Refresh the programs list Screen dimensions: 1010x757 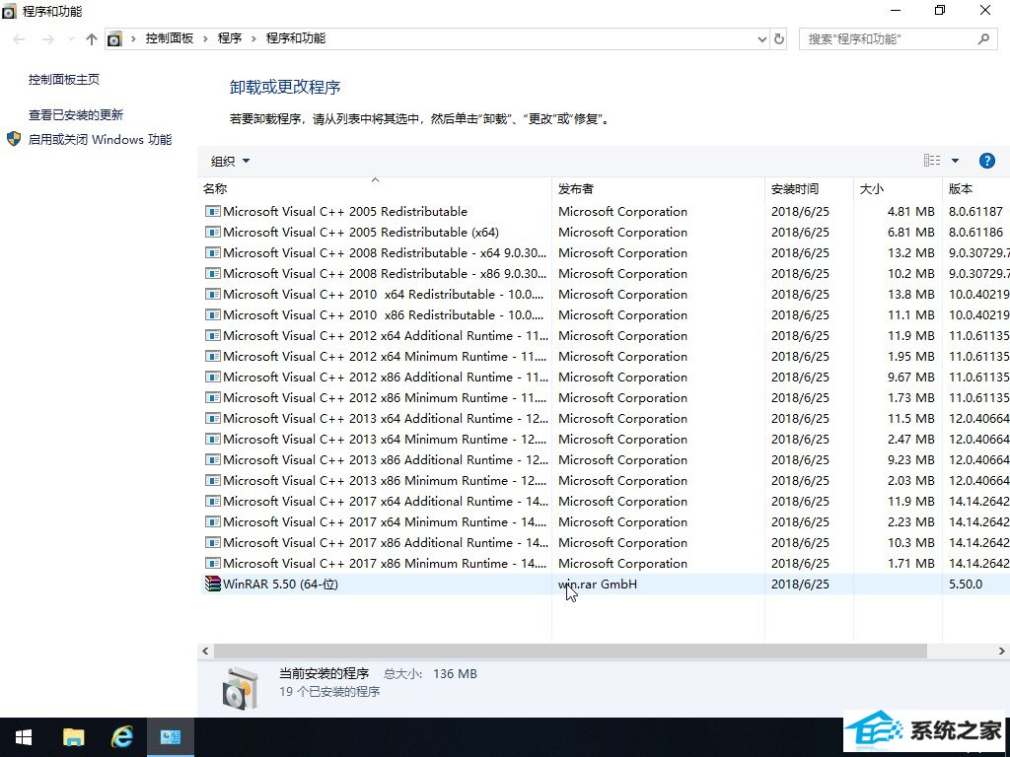click(x=779, y=39)
